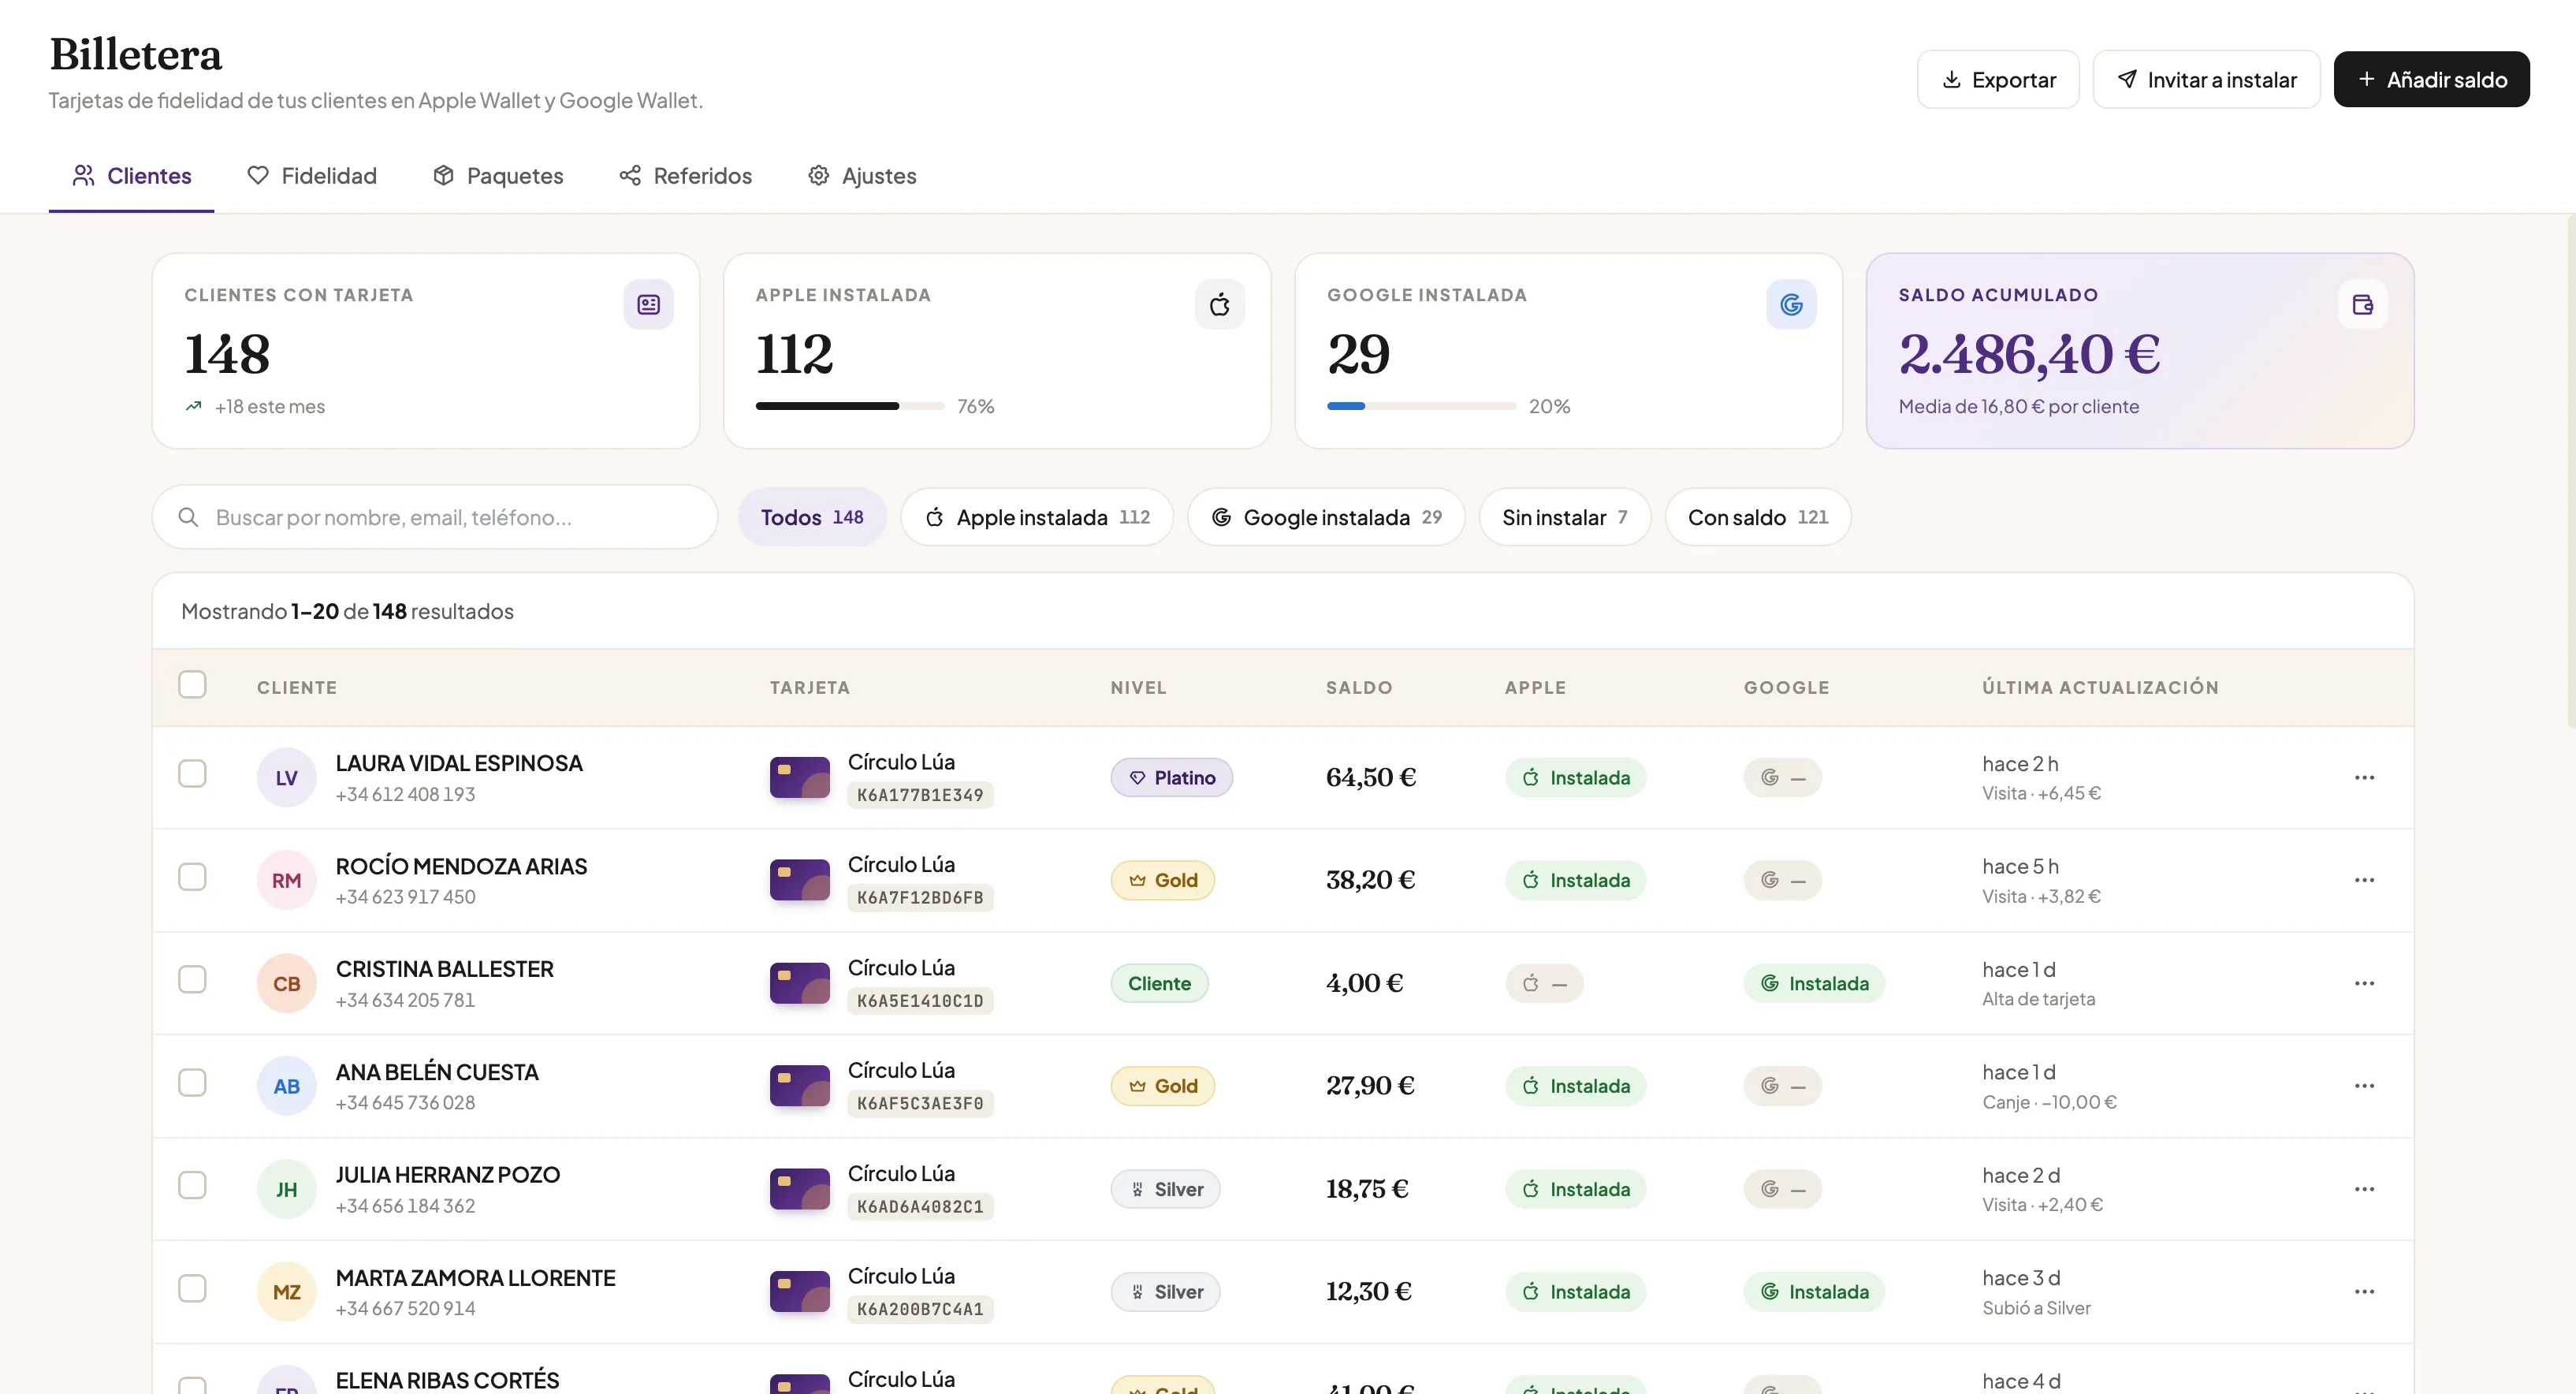Click the wallet icon in Saldo acumulado card
2576x1394 pixels.
pyautogui.click(x=2362, y=304)
